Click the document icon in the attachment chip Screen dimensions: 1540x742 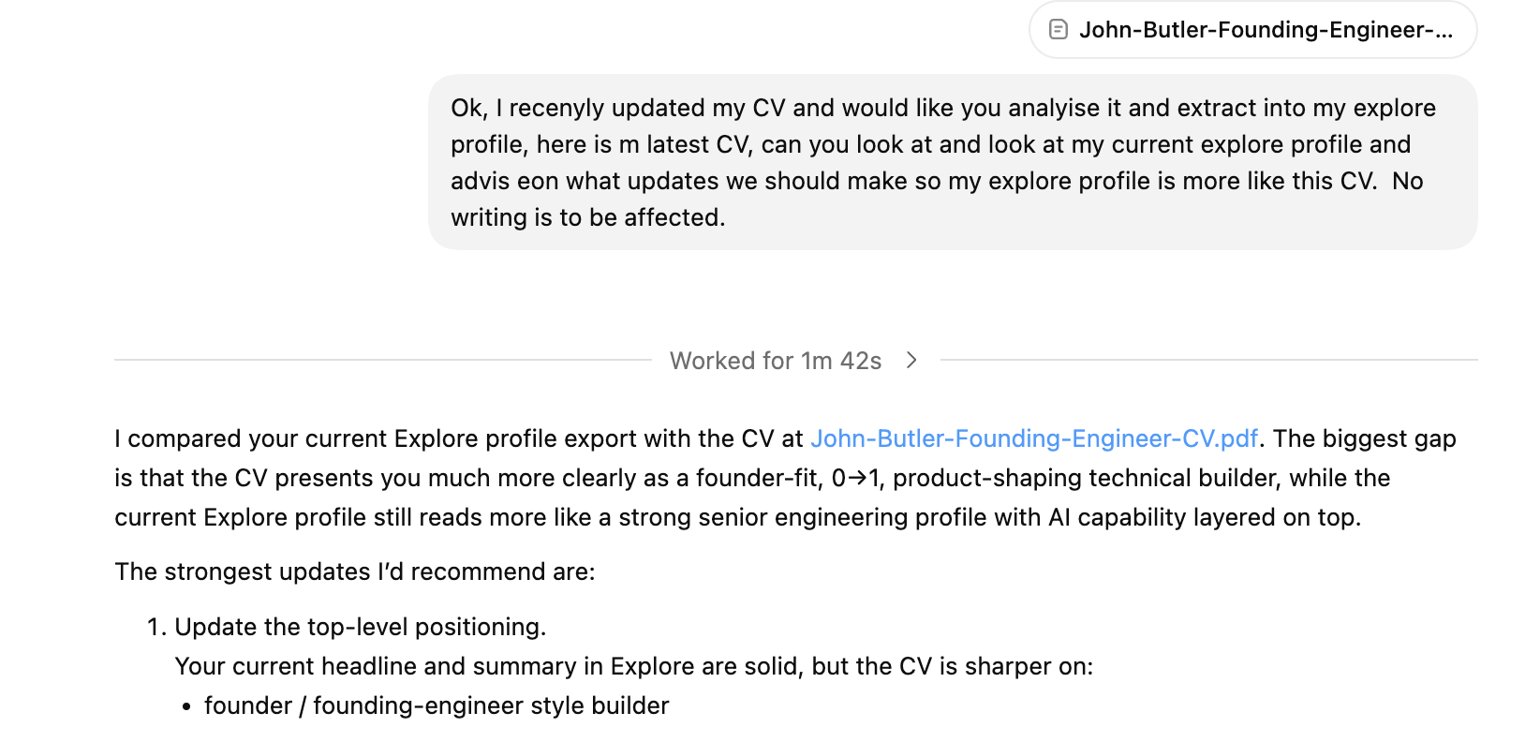click(x=1059, y=30)
